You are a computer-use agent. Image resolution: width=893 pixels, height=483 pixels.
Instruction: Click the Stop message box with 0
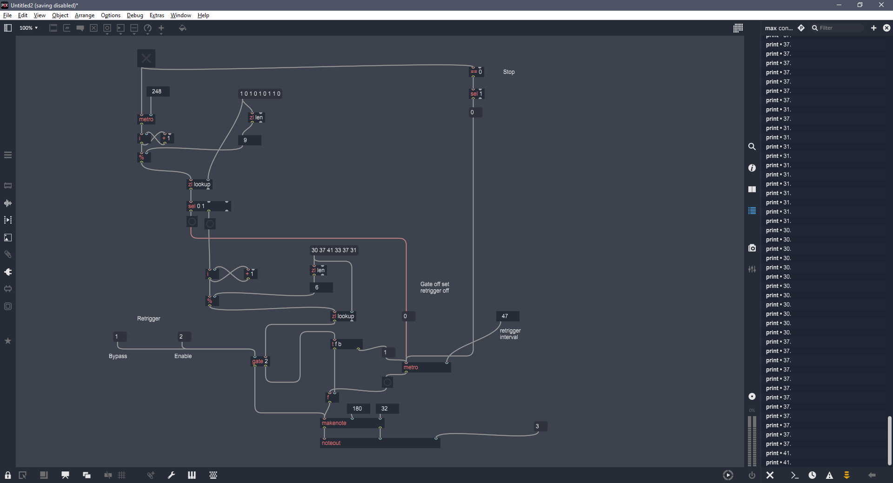click(x=475, y=112)
